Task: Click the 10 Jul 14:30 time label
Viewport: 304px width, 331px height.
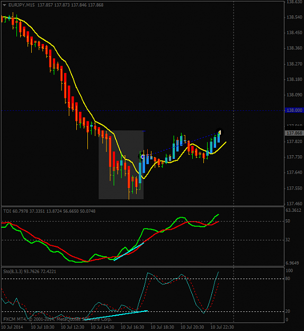Action: (103, 327)
